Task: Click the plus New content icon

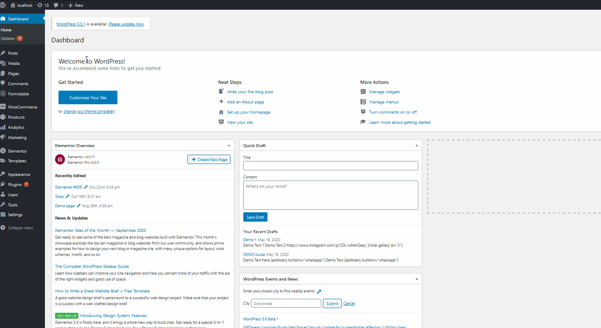Action: (x=70, y=5)
